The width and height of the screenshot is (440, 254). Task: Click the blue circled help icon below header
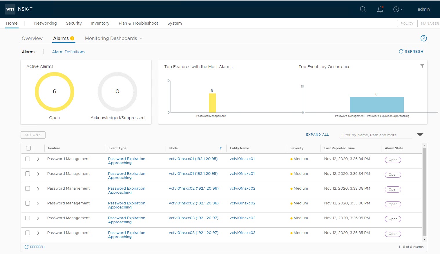tap(423, 38)
